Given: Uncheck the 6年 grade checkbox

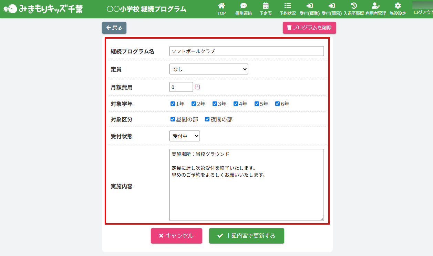Looking at the screenshot, I should [x=278, y=104].
